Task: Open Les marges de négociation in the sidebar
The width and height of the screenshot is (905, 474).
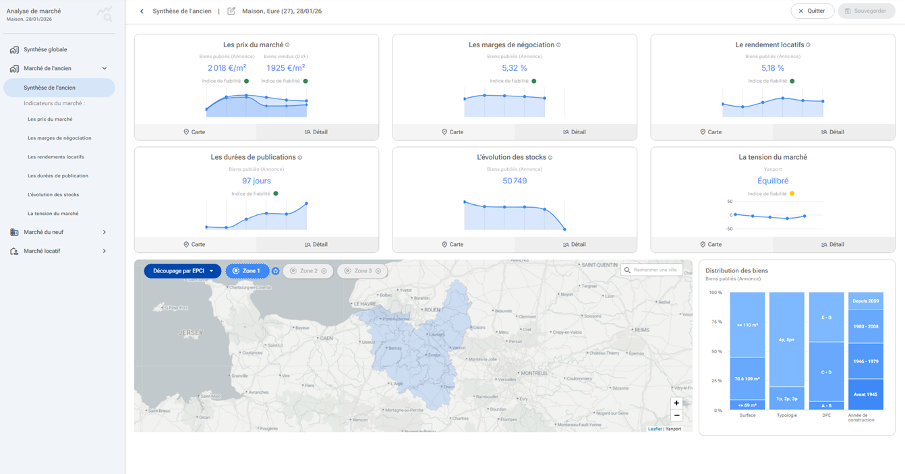Action: (59, 138)
